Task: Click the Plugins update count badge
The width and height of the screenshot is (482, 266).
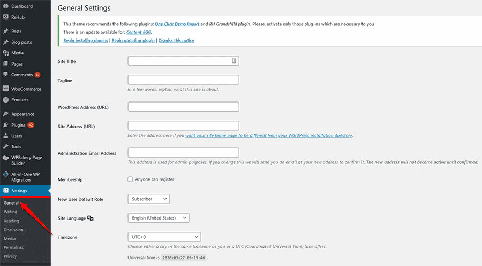Action: (x=31, y=125)
